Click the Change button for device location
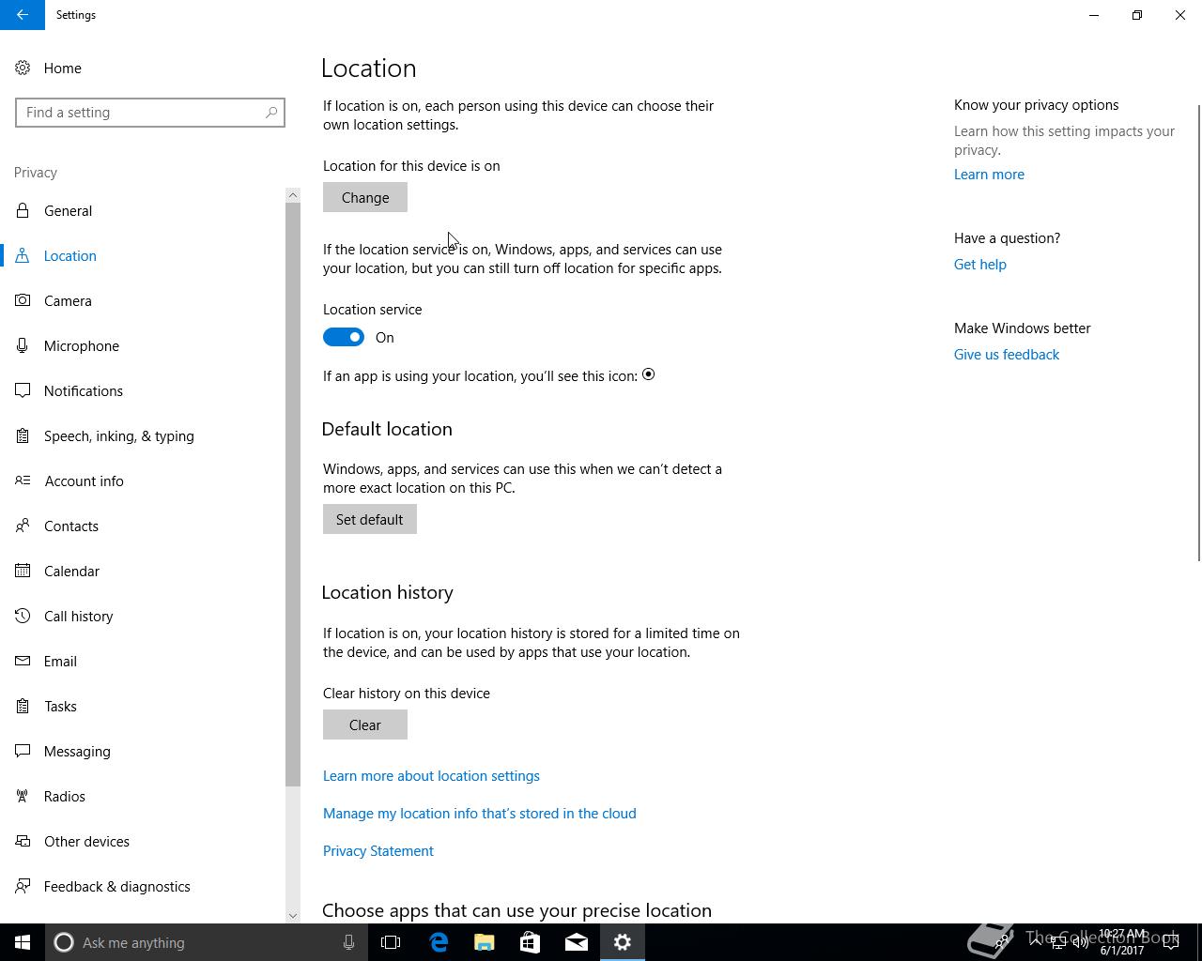Screen dimensions: 1202x961 click(x=365, y=198)
